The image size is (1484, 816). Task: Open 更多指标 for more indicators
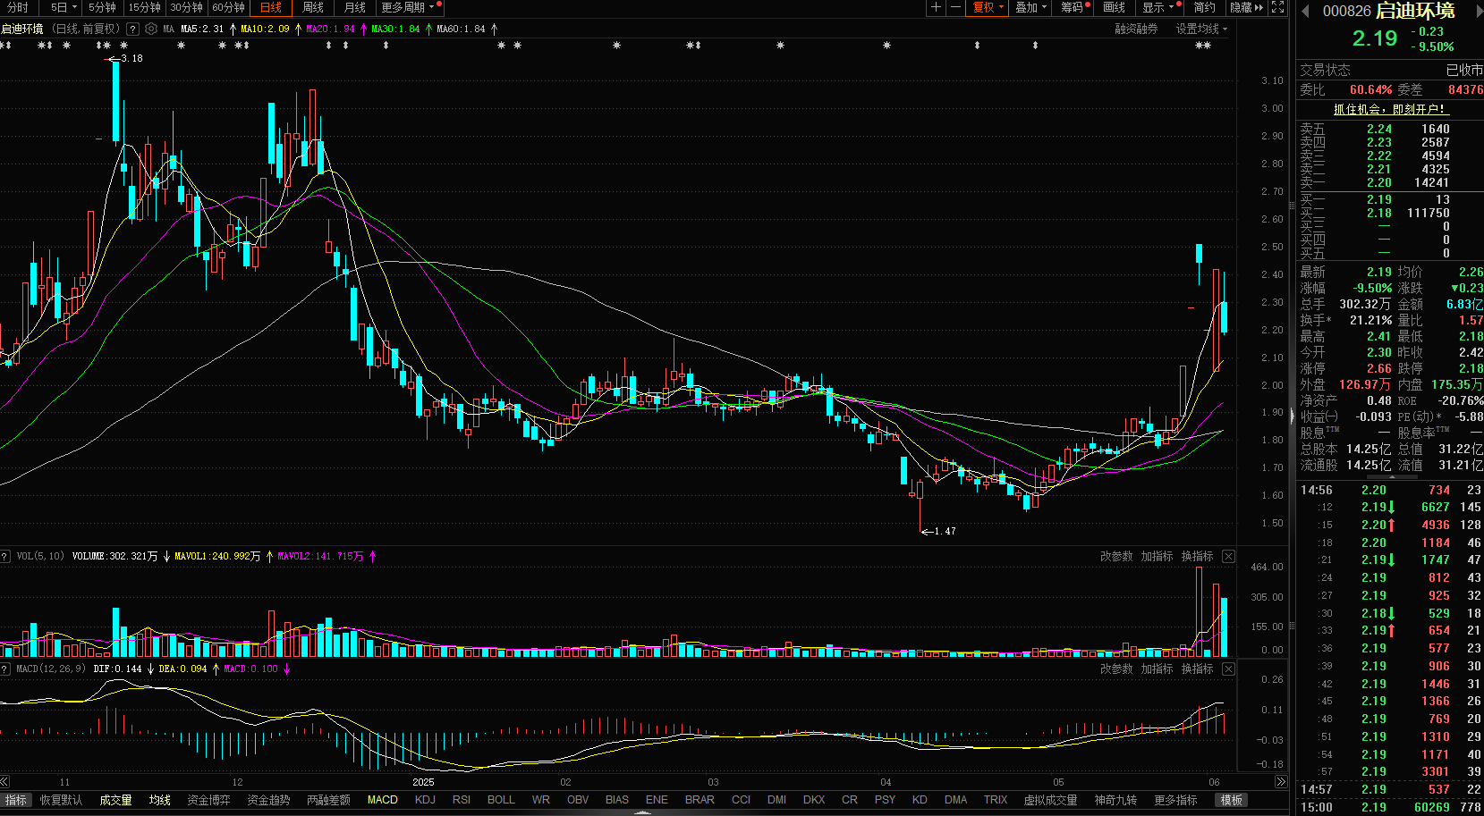(1175, 800)
